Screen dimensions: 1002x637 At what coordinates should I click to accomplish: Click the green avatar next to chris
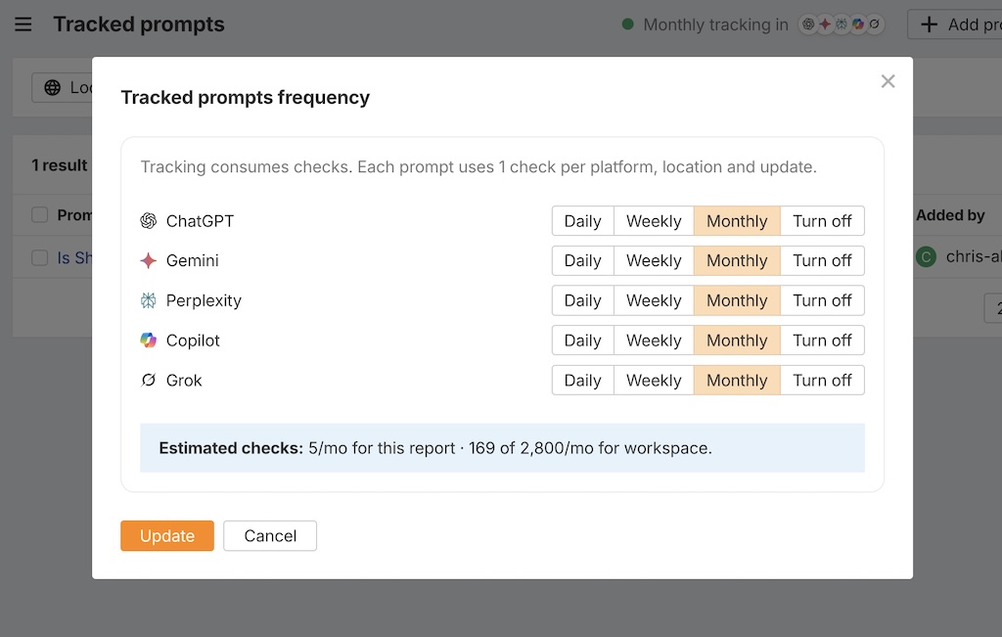(926, 256)
